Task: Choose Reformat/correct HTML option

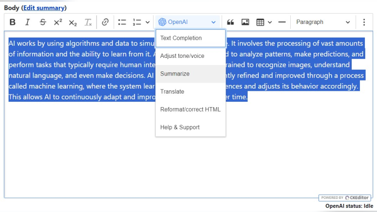Action: click(191, 109)
